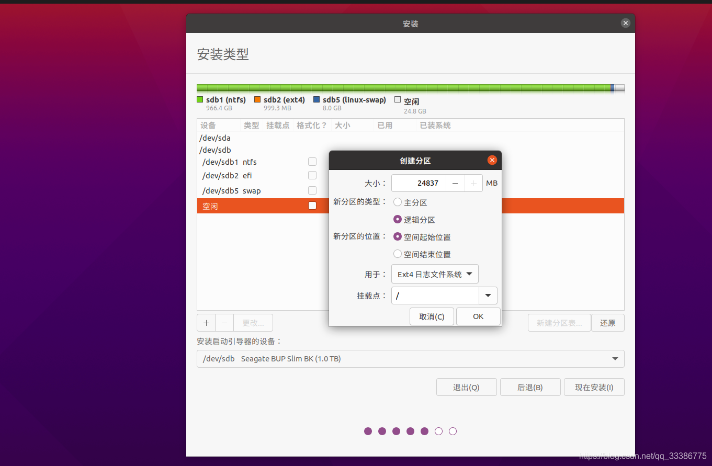This screenshot has height=466, width=712.
Task: Add a partition with the + button
Action: coord(206,323)
